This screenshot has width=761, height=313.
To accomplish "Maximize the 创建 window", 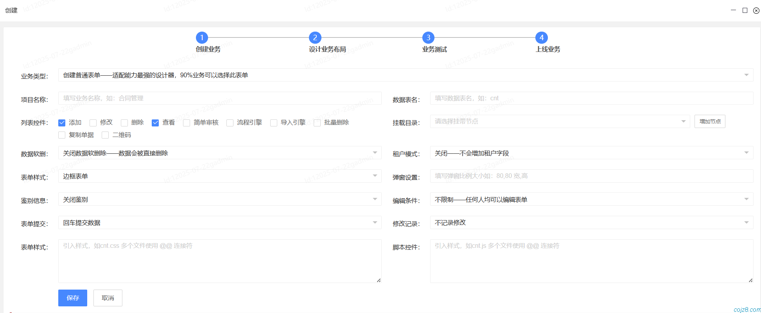I will [745, 11].
